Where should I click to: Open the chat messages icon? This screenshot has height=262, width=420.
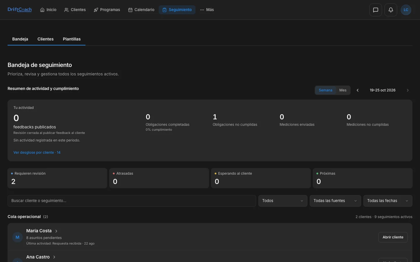click(376, 10)
